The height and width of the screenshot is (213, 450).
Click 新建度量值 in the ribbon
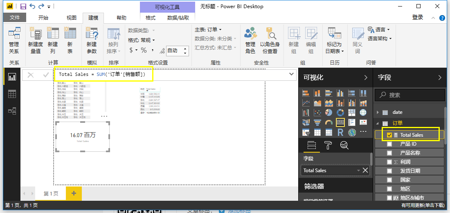(x=36, y=41)
